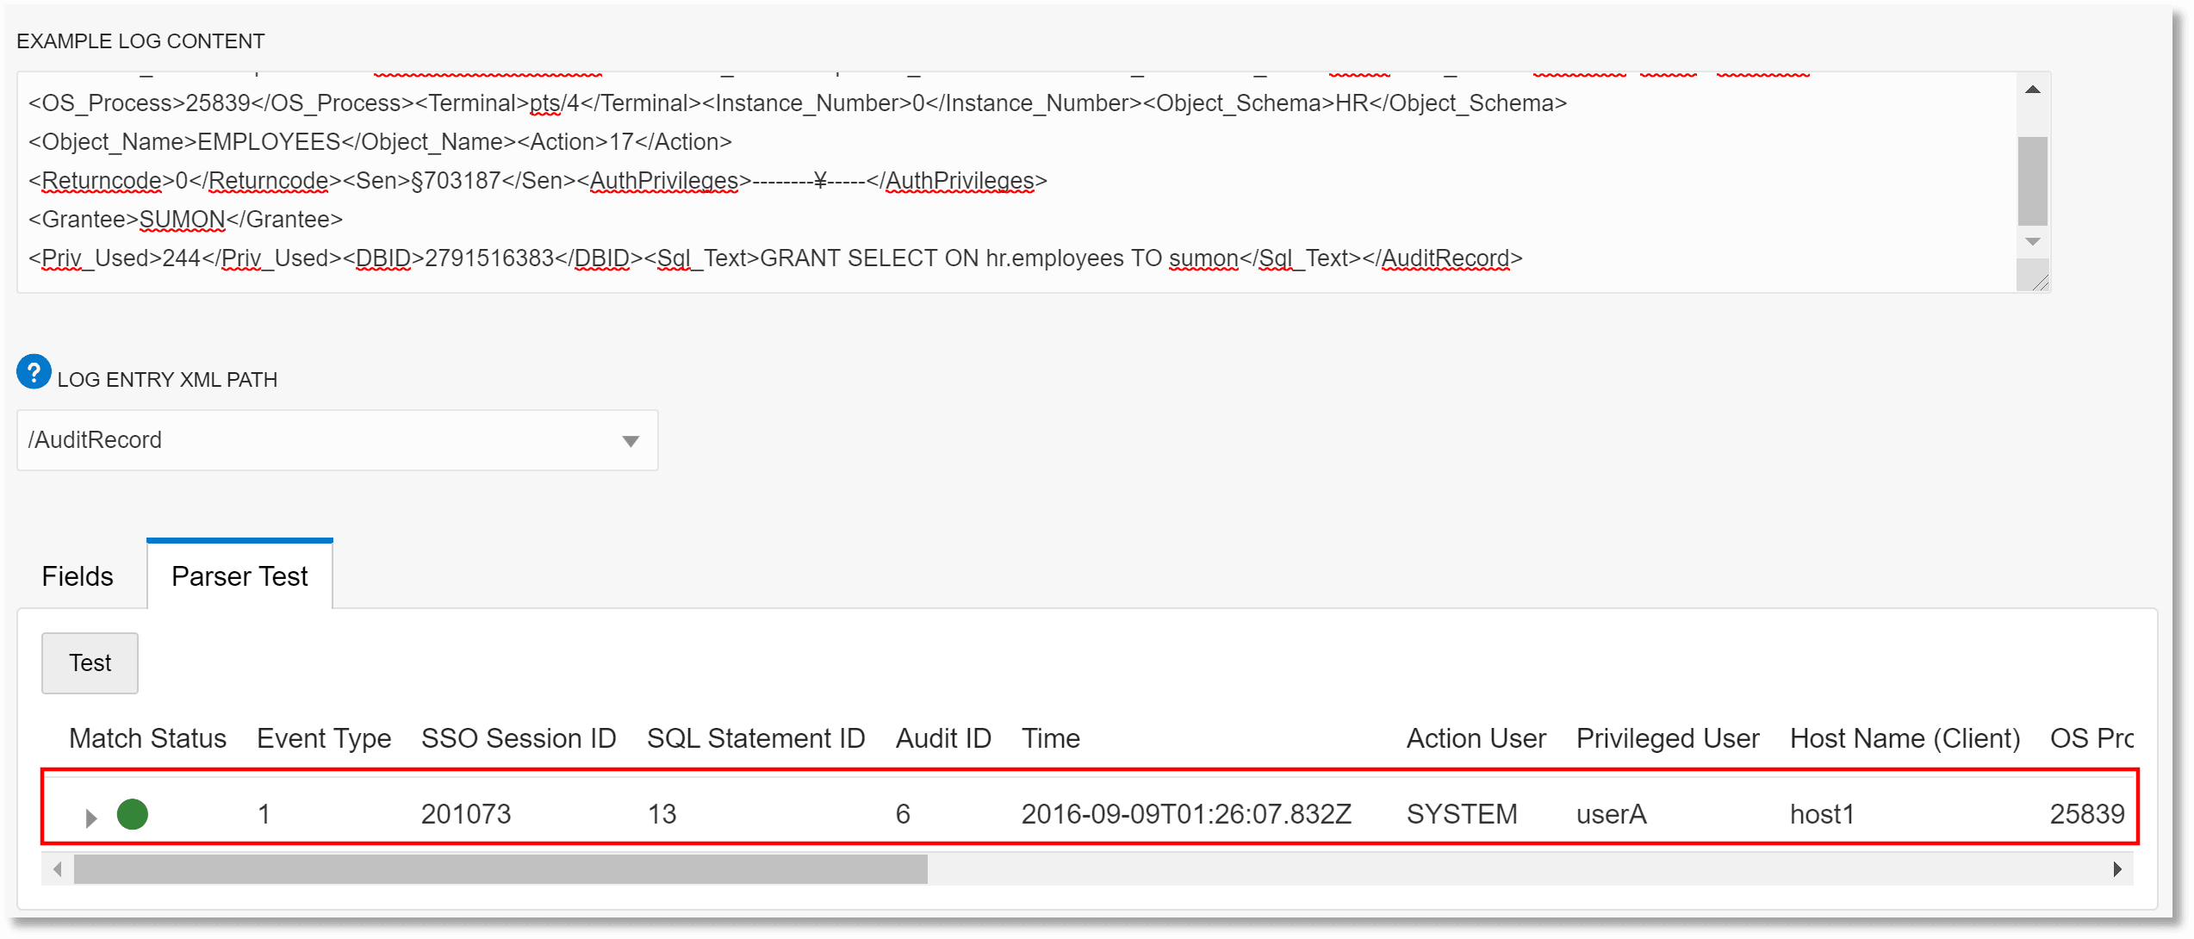Viewport: 2194px width, 939px height.
Task: Click the Privileged User column header
Action: 1666,738
